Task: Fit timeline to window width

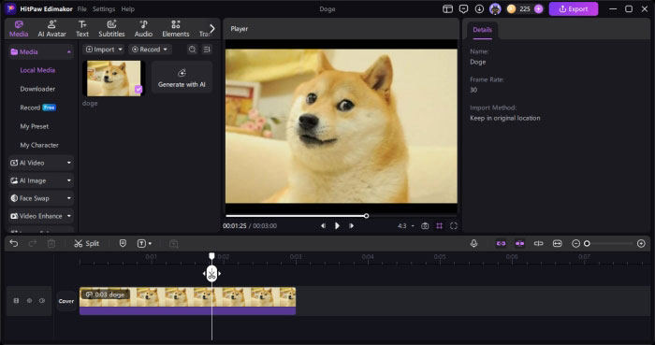Action: tap(558, 243)
